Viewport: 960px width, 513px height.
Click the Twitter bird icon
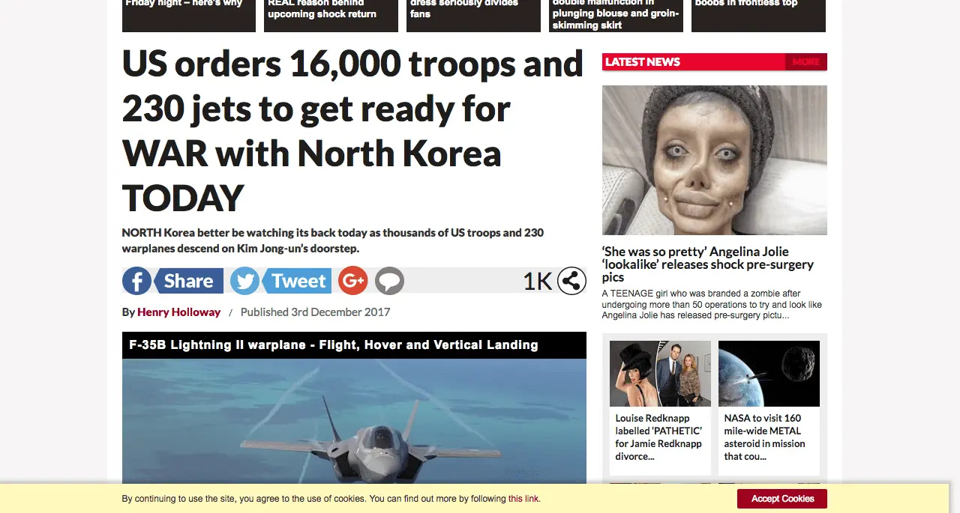click(244, 282)
